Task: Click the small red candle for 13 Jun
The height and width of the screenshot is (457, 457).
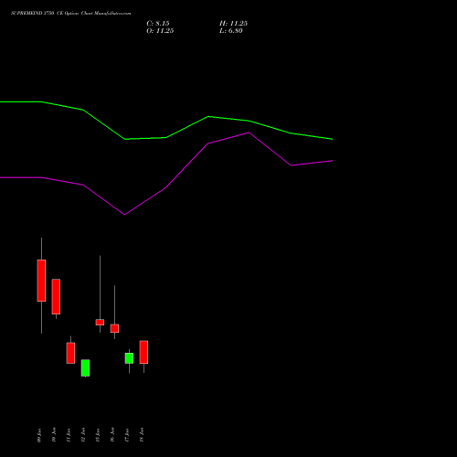Action: click(100, 323)
